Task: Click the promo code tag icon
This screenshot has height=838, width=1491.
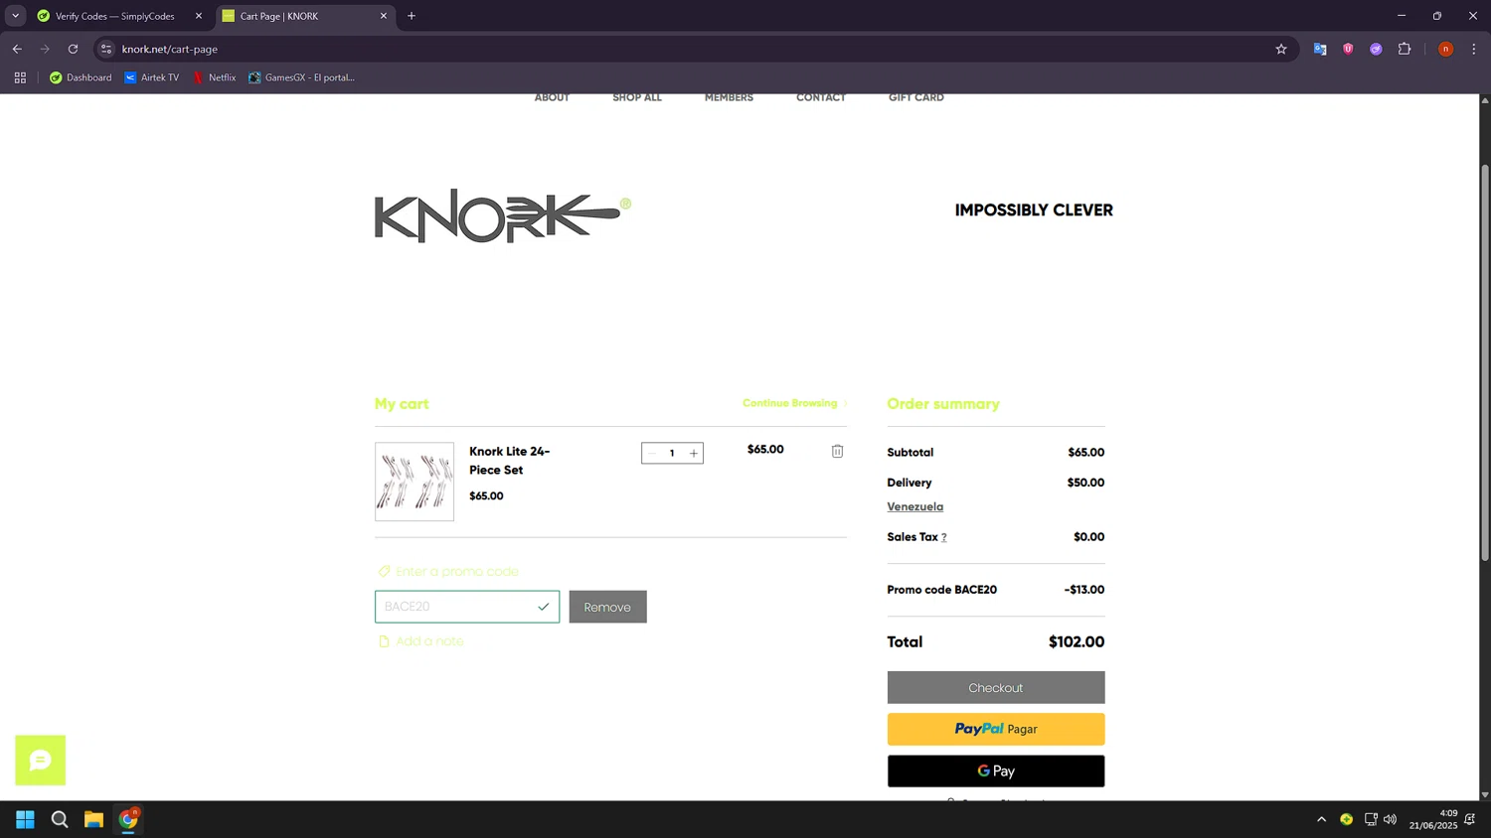Action: [384, 571]
